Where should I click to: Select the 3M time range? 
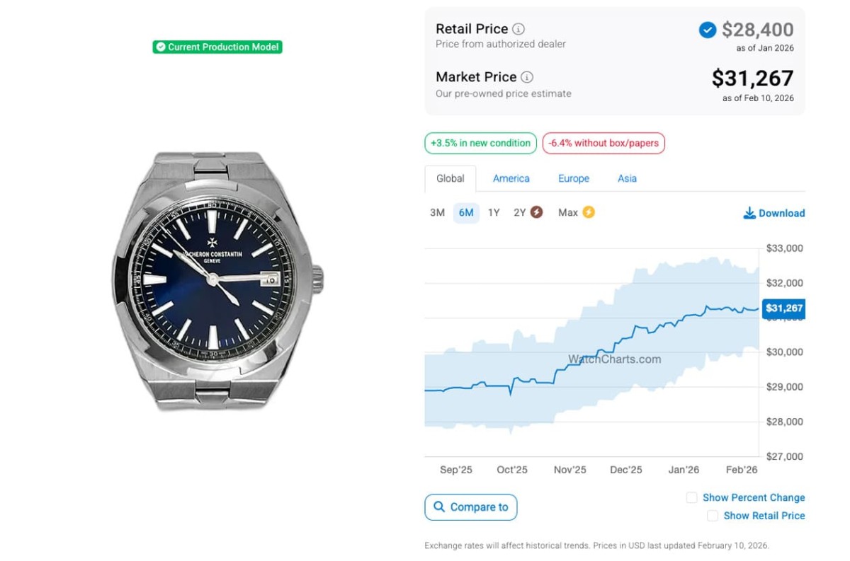437,213
